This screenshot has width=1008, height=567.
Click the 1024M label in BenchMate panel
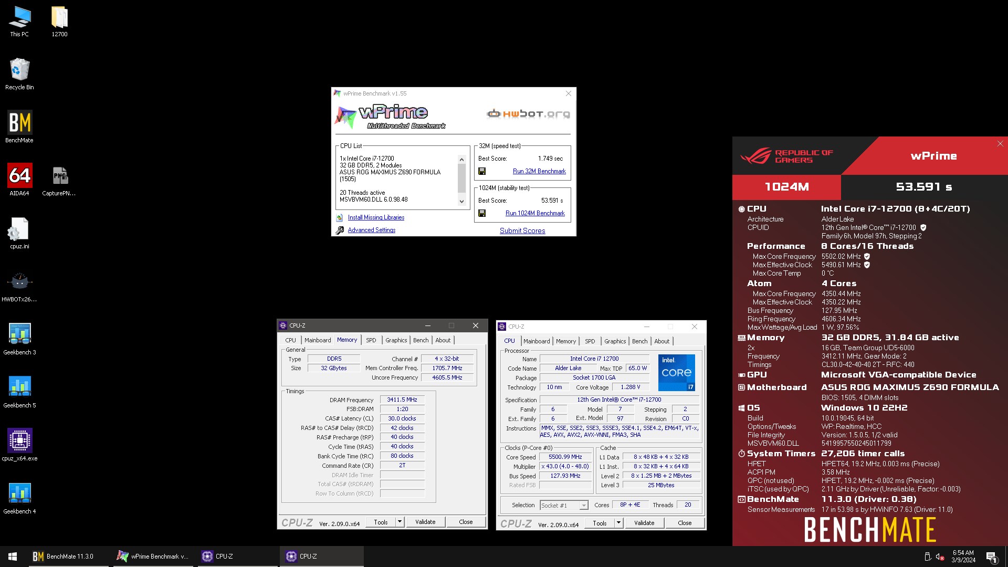[786, 187]
